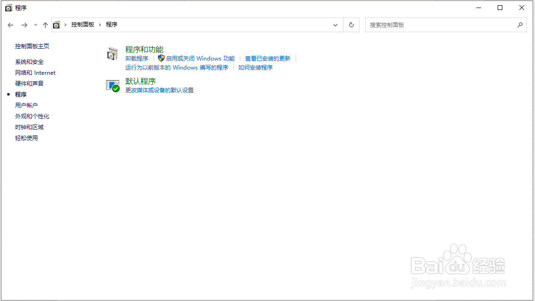Click 查看已安装的更新
The width and height of the screenshot is (535, 301).
268,58
